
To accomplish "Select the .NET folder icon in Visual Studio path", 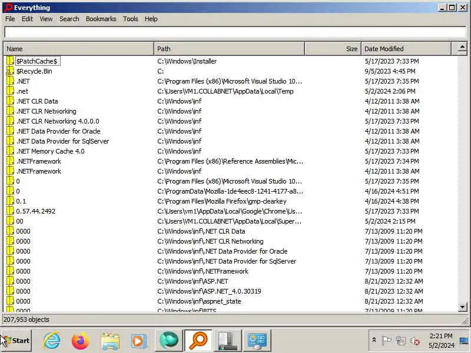I will [10, 81].
